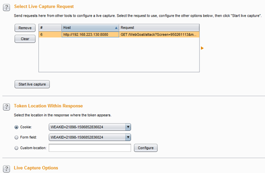Open help for Token Location Within Response
265x173 pixels.
coord(6,107)
